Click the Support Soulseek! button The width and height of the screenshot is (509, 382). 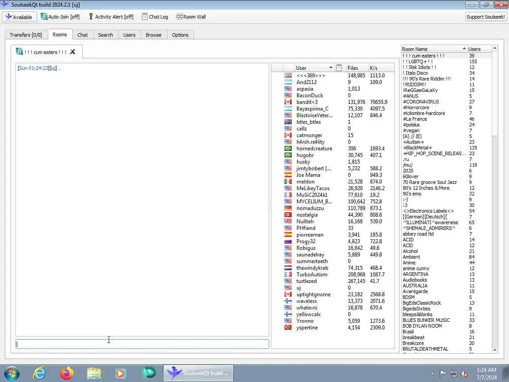486,17
